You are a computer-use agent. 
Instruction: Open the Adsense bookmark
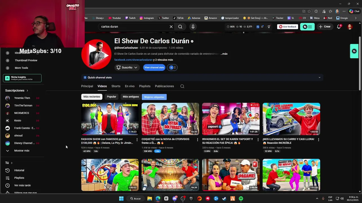pyautogui.click(x=194, y=18)
